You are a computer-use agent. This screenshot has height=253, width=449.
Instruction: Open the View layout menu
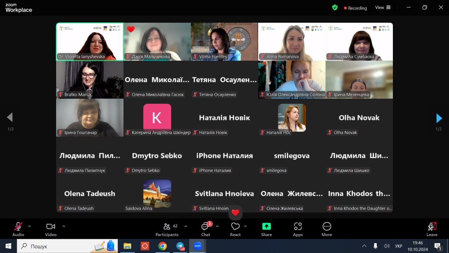click(x=383, y=7)
